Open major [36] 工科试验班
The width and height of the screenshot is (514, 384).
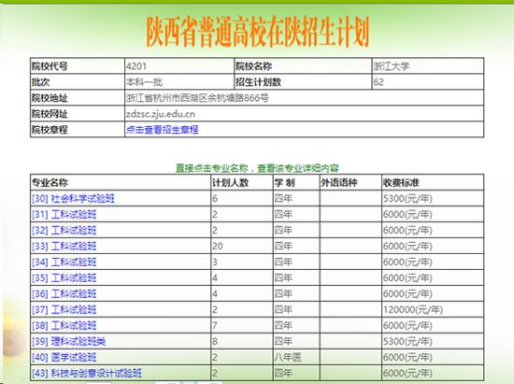point(64,294)
